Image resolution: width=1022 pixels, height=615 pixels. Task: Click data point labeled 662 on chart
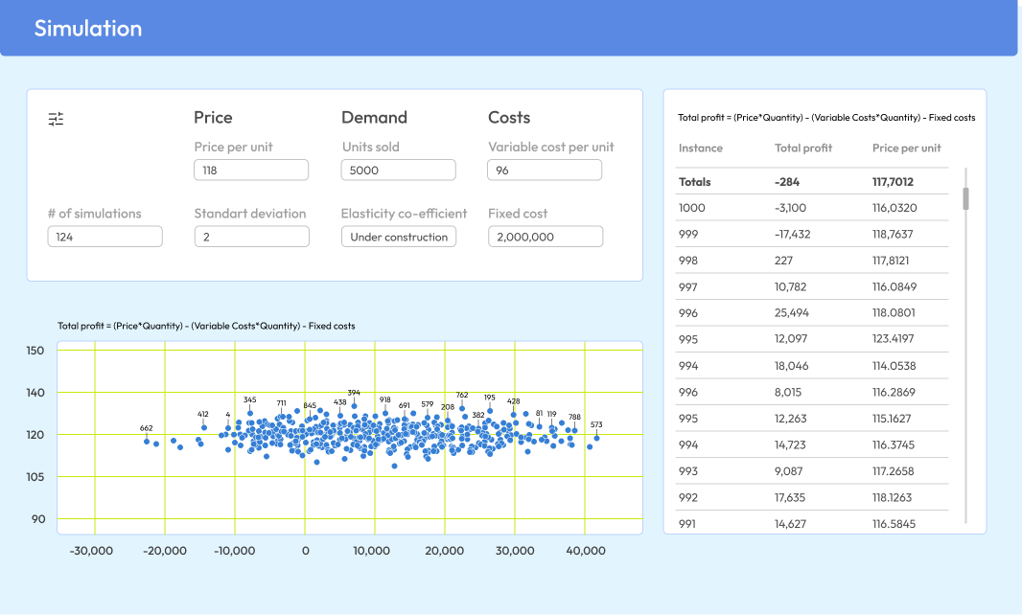(147, 441)
